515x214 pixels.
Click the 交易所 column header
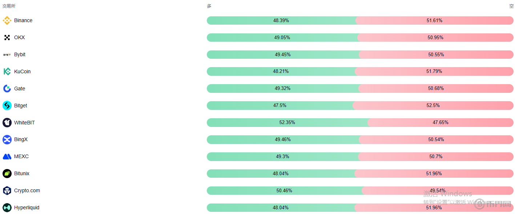[x=9, y=6]
